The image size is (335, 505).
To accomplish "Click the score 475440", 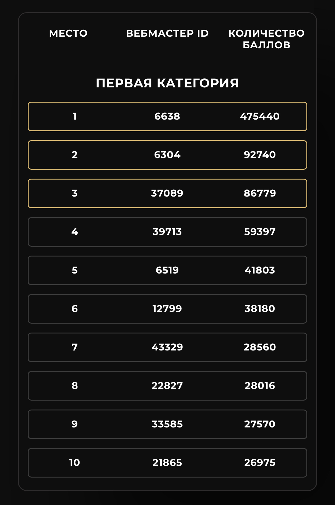I will [x=260, y=116].
